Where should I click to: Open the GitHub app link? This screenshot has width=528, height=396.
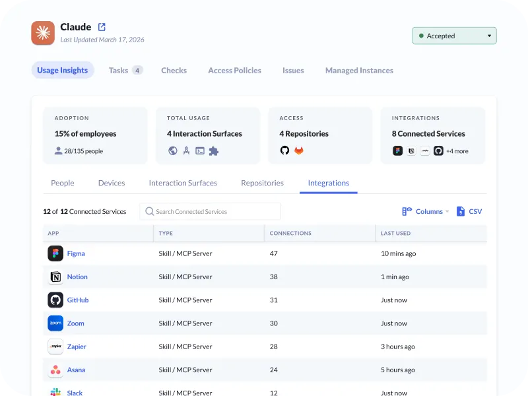[78, 300]
